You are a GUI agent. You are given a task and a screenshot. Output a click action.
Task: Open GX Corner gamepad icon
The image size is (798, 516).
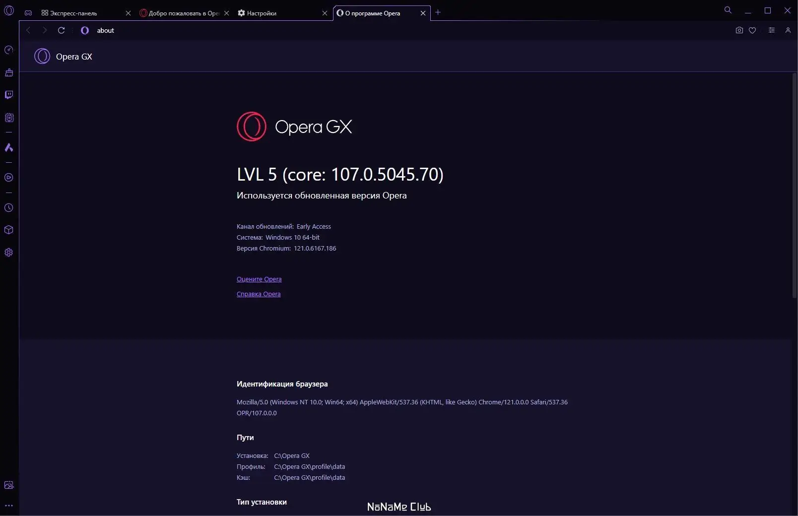tap(28, 13)
